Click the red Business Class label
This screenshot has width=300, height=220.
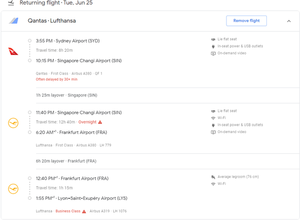[68, 211]
